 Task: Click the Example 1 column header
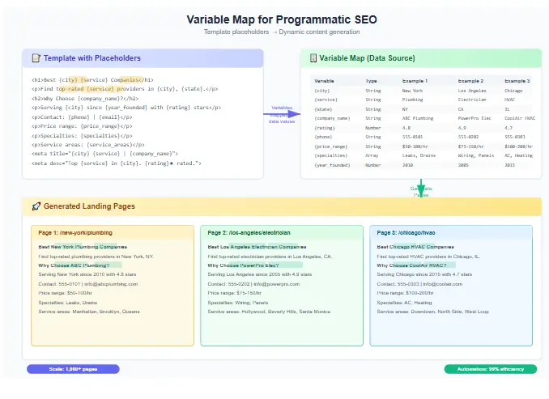(415, 81)
